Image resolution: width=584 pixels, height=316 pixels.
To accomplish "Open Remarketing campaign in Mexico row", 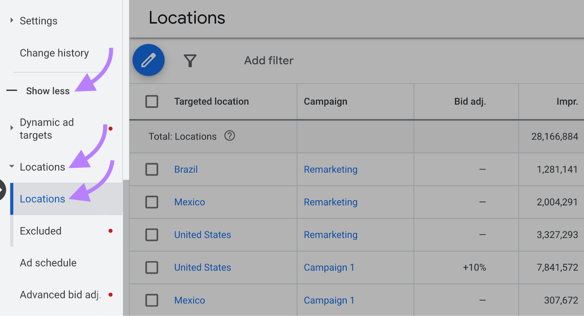I will (x=330, y=202).
